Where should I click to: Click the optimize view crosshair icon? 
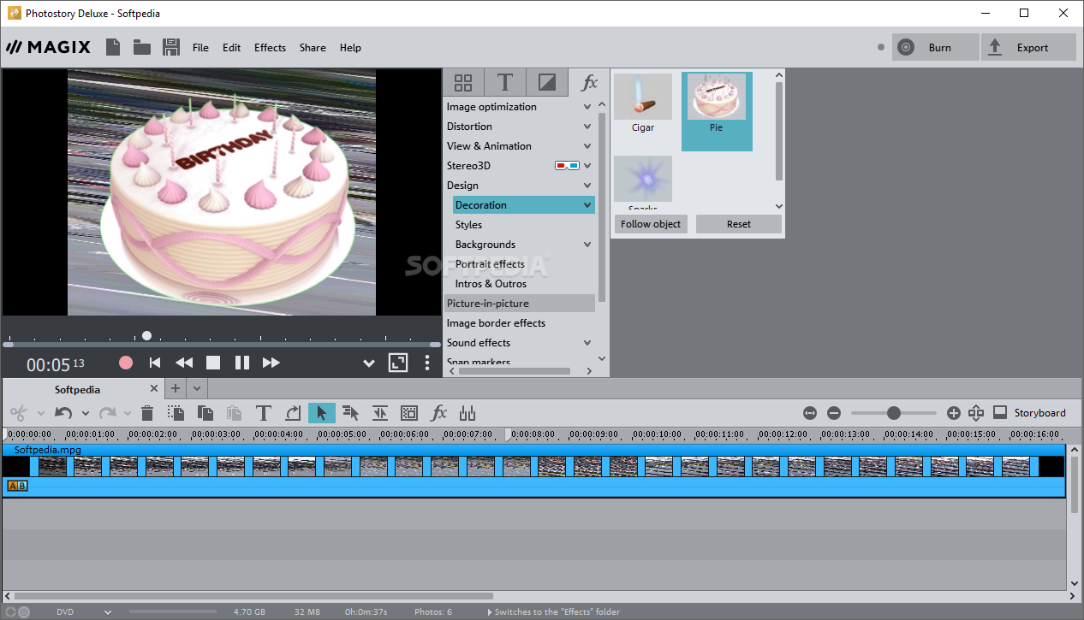click(976, 413)
